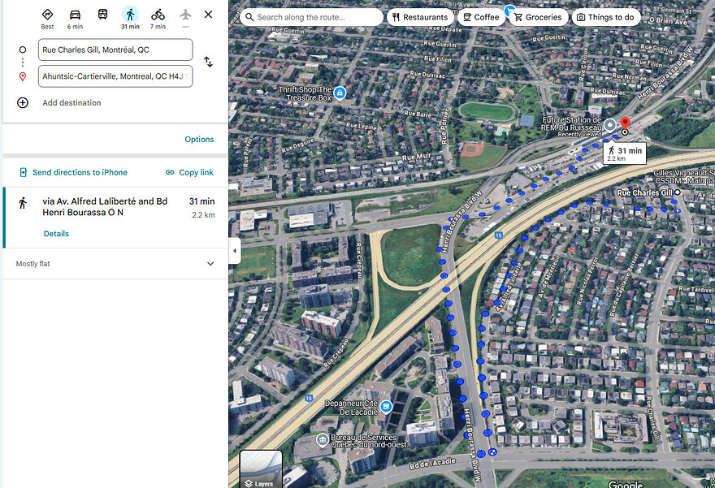
Task: Click the Thrift Shop The Treasure Box marker
Action: 340,93
